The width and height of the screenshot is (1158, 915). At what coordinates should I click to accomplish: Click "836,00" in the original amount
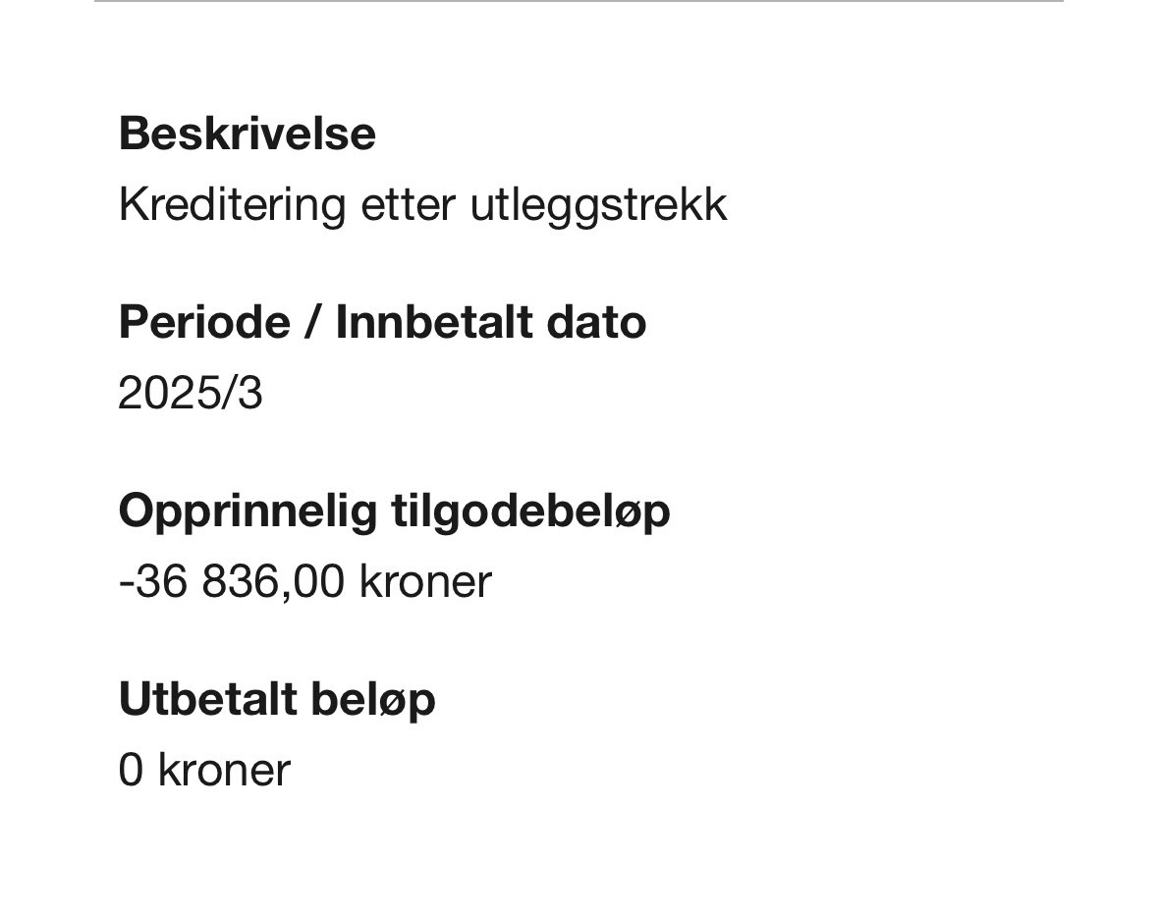tap(273, 582)
